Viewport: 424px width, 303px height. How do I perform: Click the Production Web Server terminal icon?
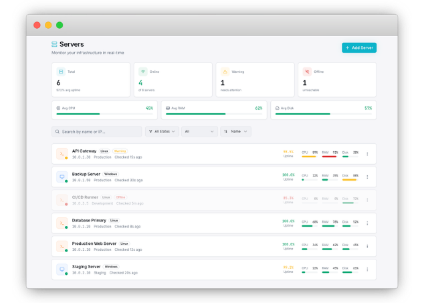click(x=62, y=246)
